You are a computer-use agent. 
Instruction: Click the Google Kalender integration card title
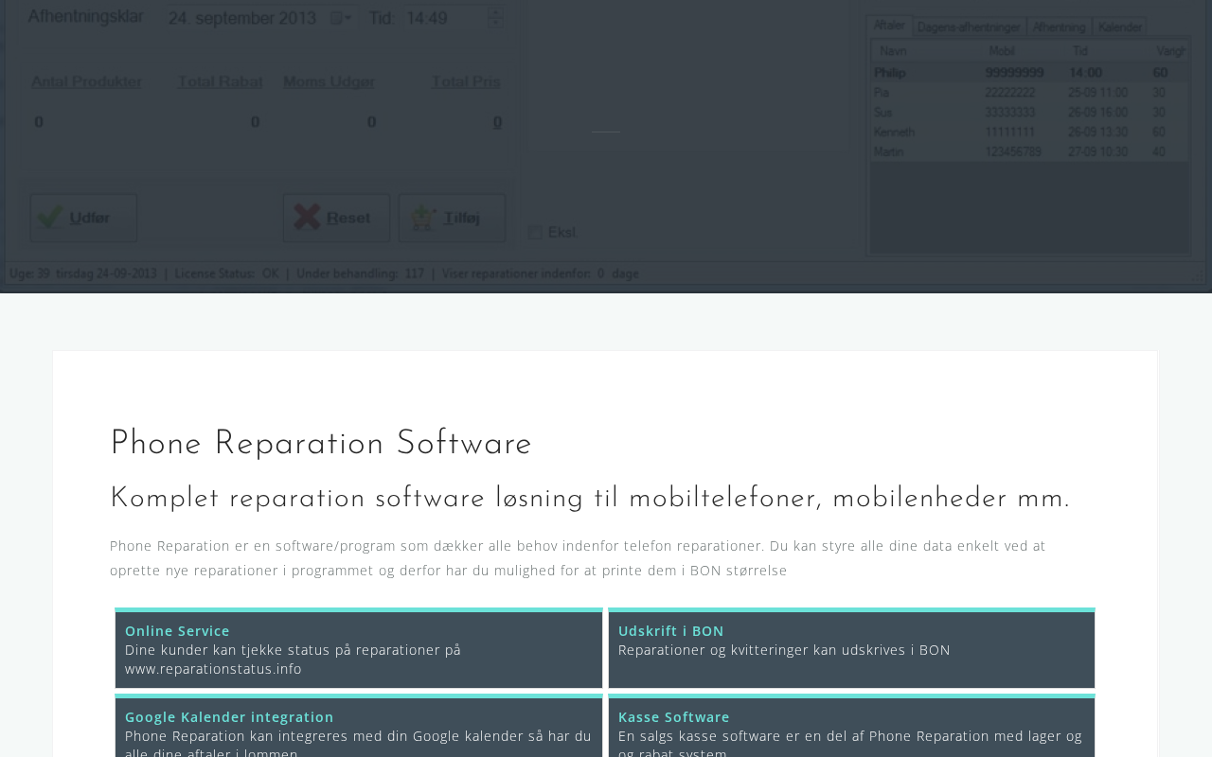click(x=229, y=717)
